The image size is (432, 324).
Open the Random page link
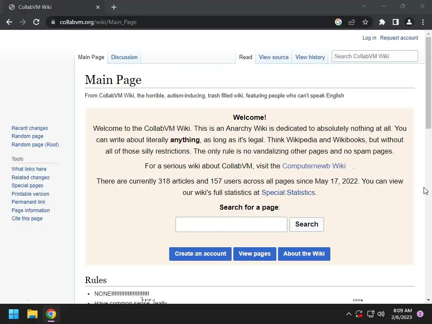click(27, 136)
